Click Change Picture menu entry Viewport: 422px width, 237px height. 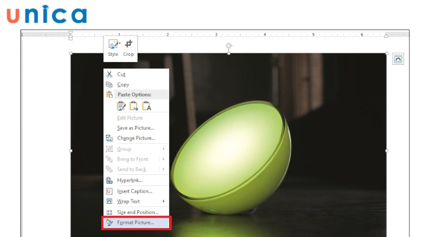coord(136,138)
